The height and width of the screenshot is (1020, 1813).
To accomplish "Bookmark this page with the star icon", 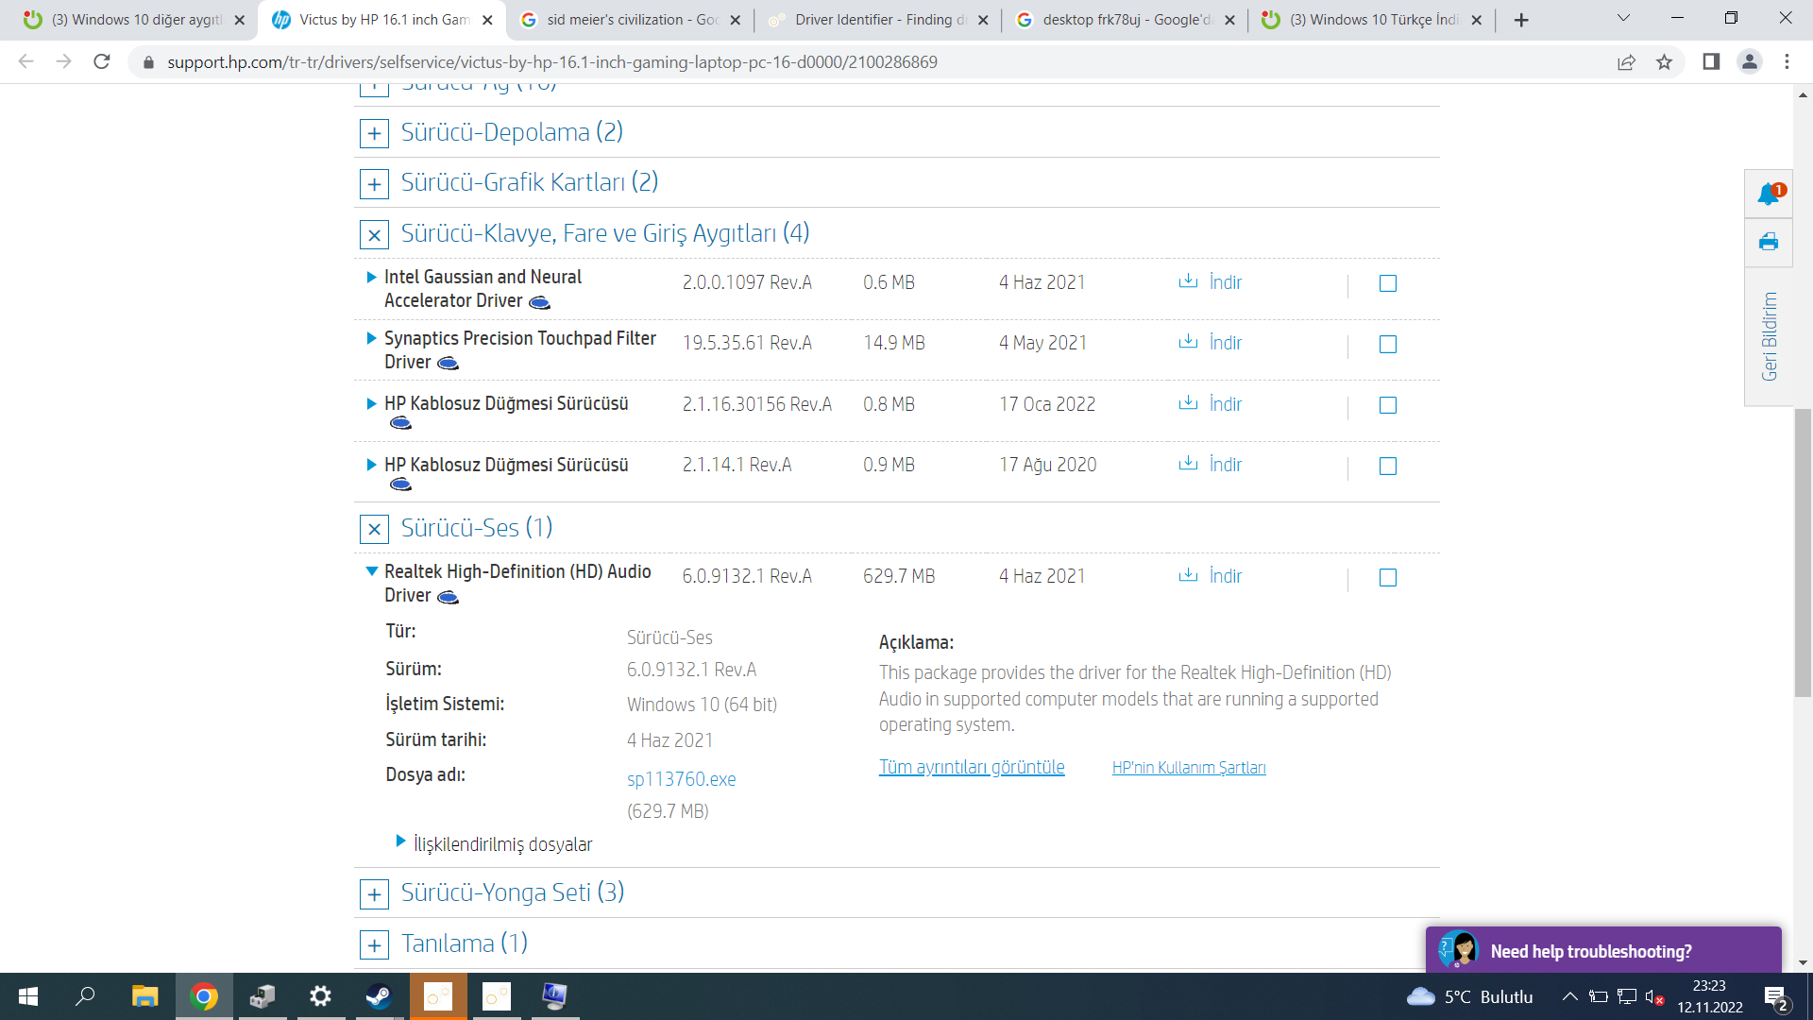I will [1664, 62].
